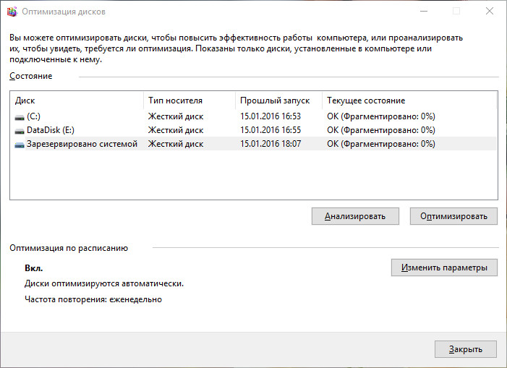The height and width of the screenshot is (368, 507).
Task: Click the DataDisk (E:) drive icon
Action: coord(20,131)
